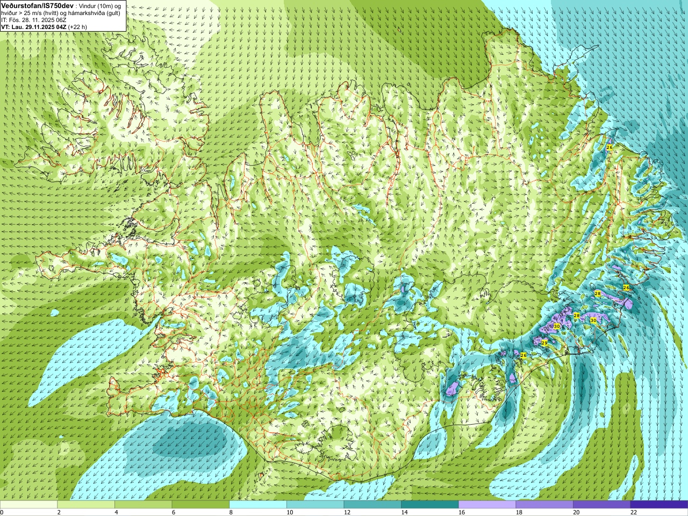Click the legend scale label "10"

point(290,512)
